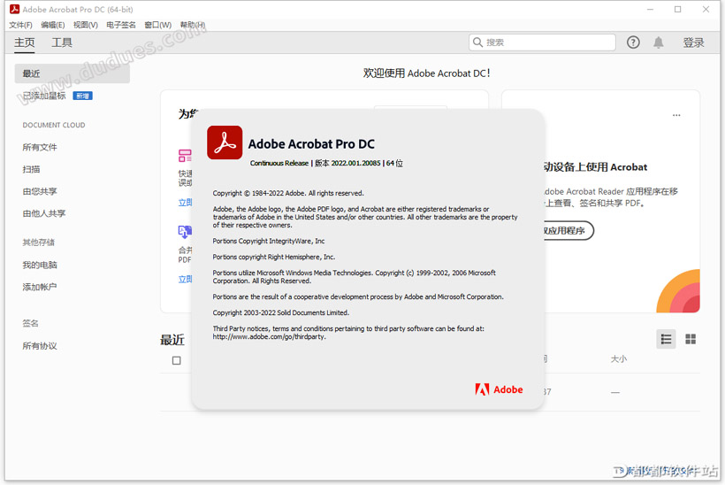Open 所有文件 in Document Cloud
This screenshot has height=485, width=725.
click(x=40, y=147)
